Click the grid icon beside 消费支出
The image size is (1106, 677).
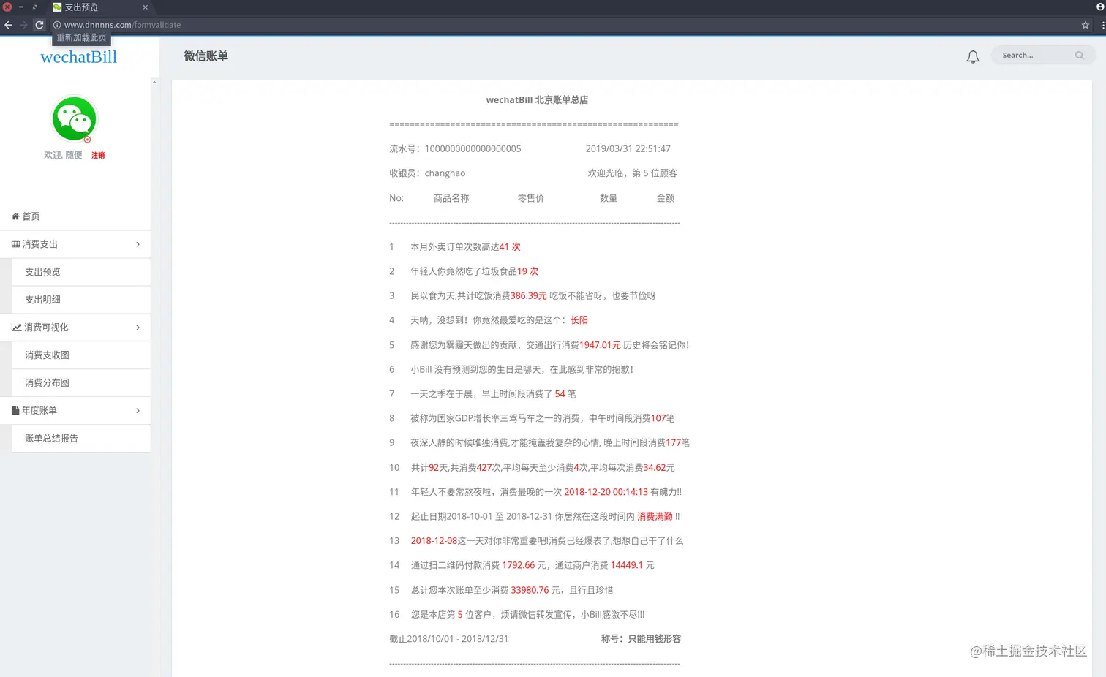[x=15, y=244]
